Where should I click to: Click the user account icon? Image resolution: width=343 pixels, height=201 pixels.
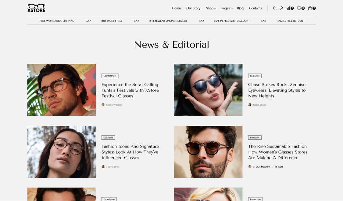282,8
